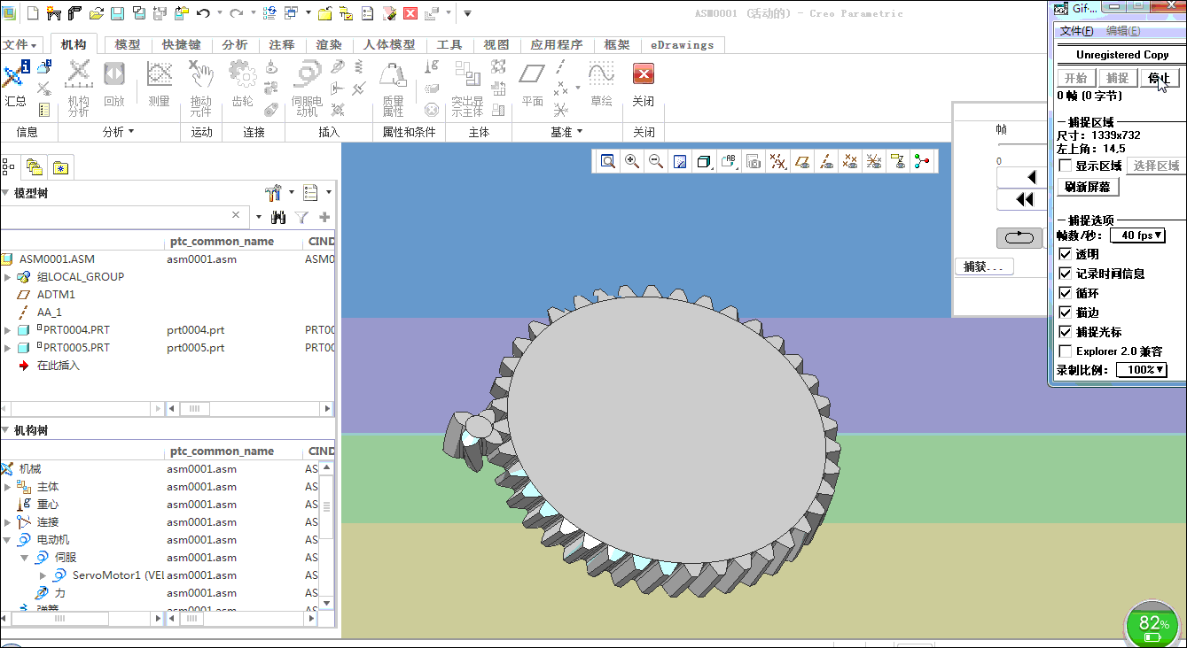Switch to the 分析 ribbon tab
This screenshot has height=648, width=1187.
(x=235, y=45)
